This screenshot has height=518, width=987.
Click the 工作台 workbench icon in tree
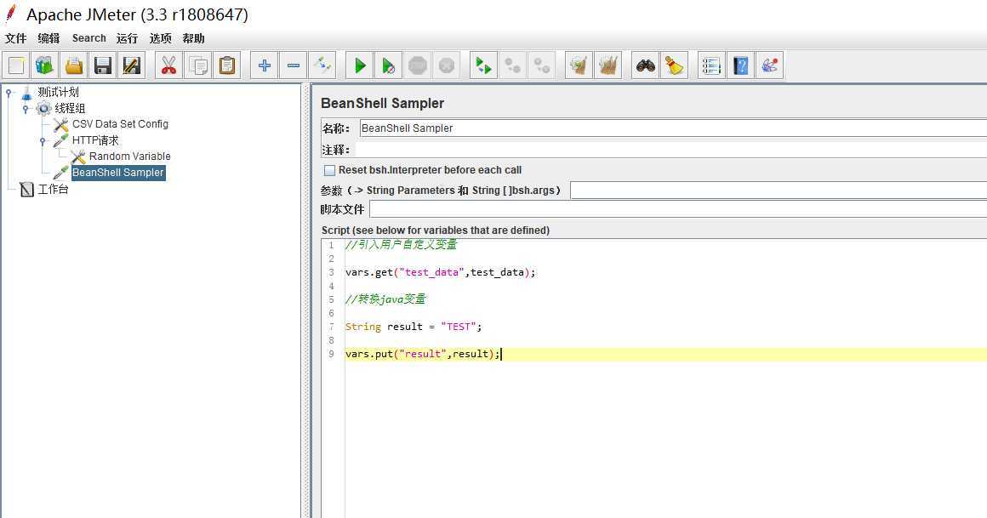point(26,189)
